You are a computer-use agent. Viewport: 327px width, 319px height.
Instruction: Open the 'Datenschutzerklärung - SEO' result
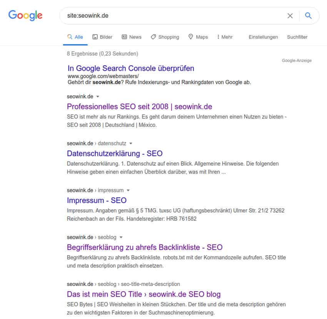tap(115, 154)
